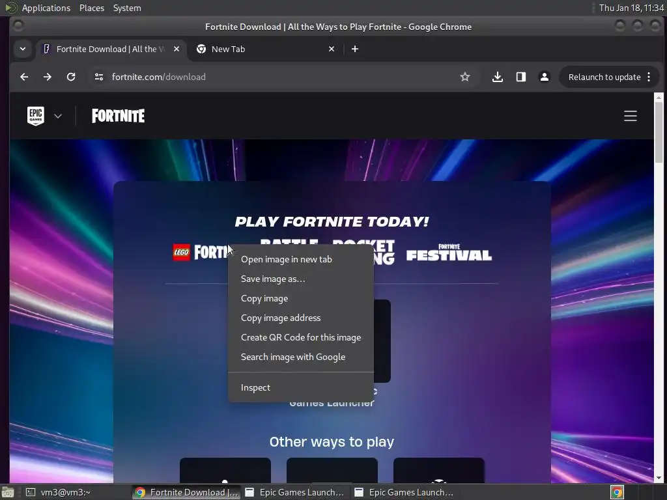
Task: Choose Open image in new tab
Action: pyautogui.click(x=301, y=259)
